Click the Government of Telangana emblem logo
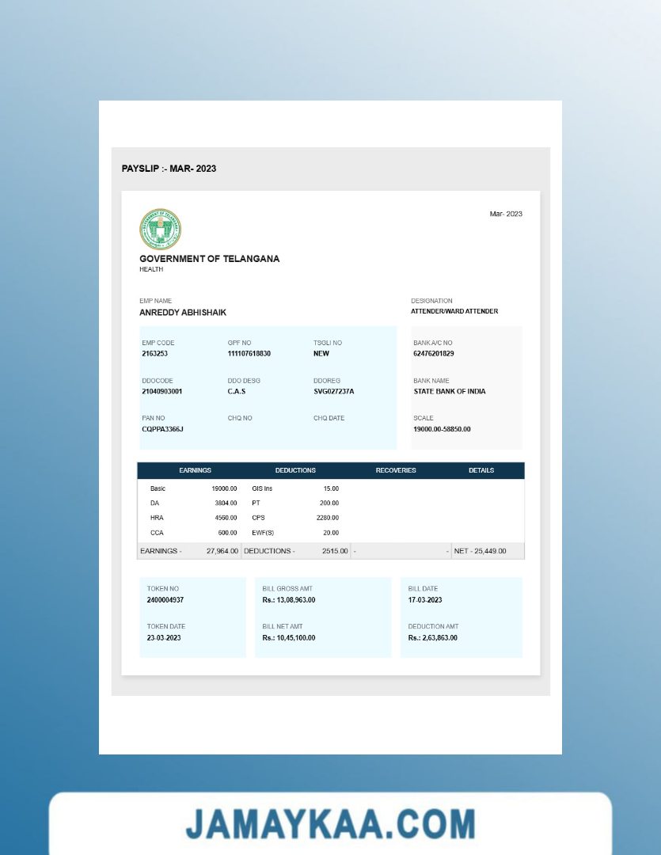The height and width of the screenshot is (855, 661). (160, 230)
